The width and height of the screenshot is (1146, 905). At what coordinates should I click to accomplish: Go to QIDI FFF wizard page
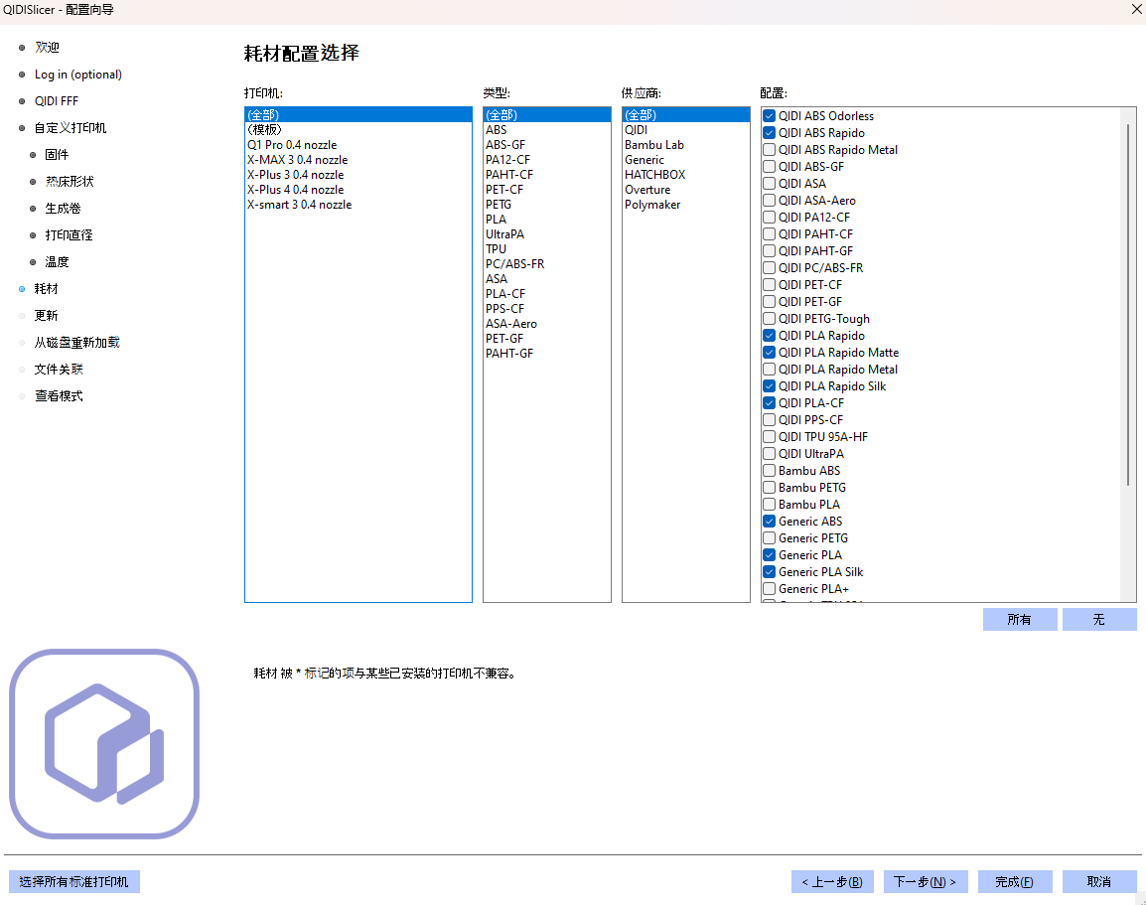tap(57, 101)
